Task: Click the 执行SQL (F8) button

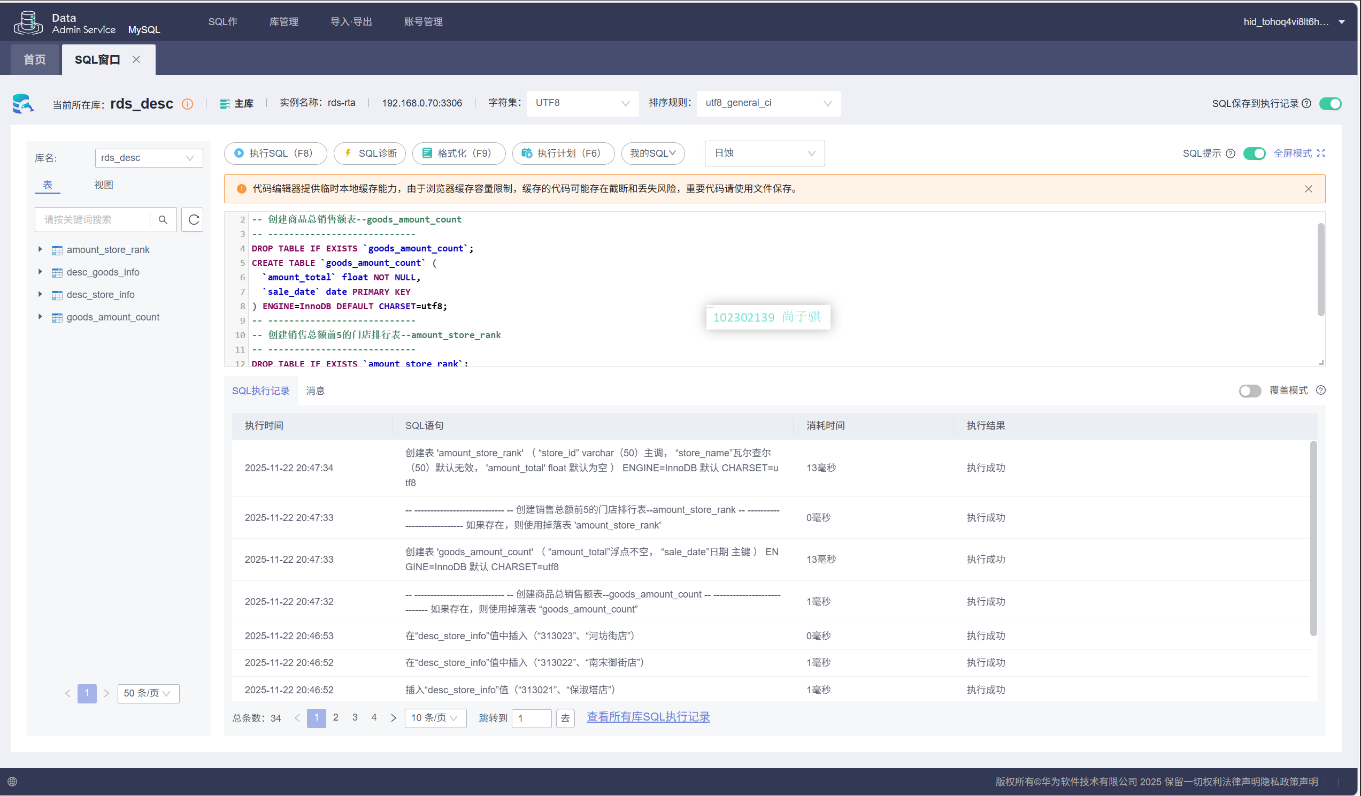Action: click(x=275, y=154)
